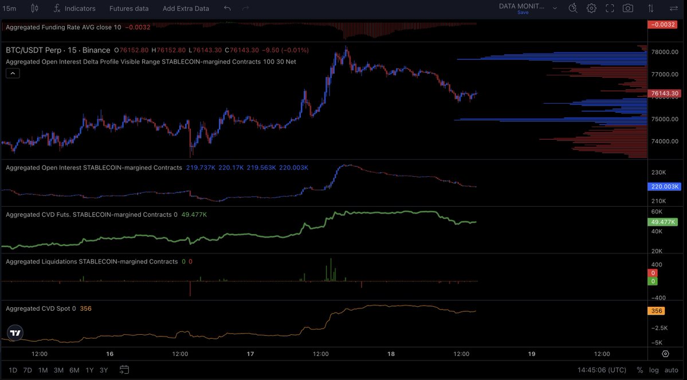Click date label 18 on time axis
This screenshot has width=687, height=380.
pyautogui.click(x=391, y=354)
